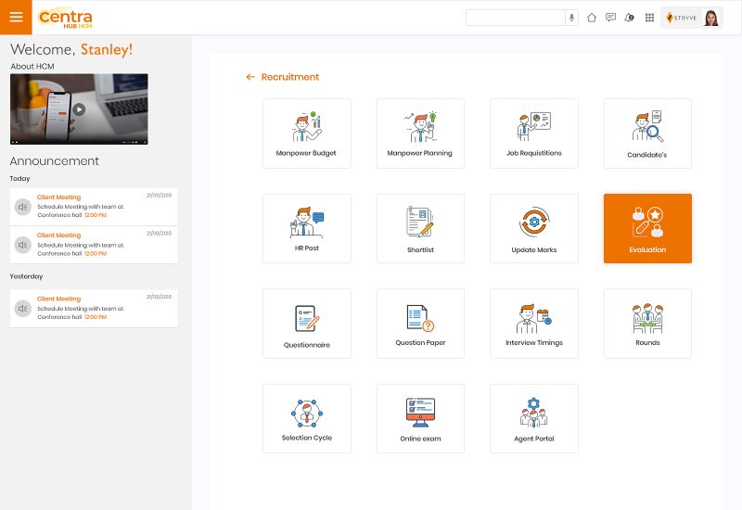Open the chat messages icon
The width and height of the screenshot is (742, 510).
[x=610, y=18]
